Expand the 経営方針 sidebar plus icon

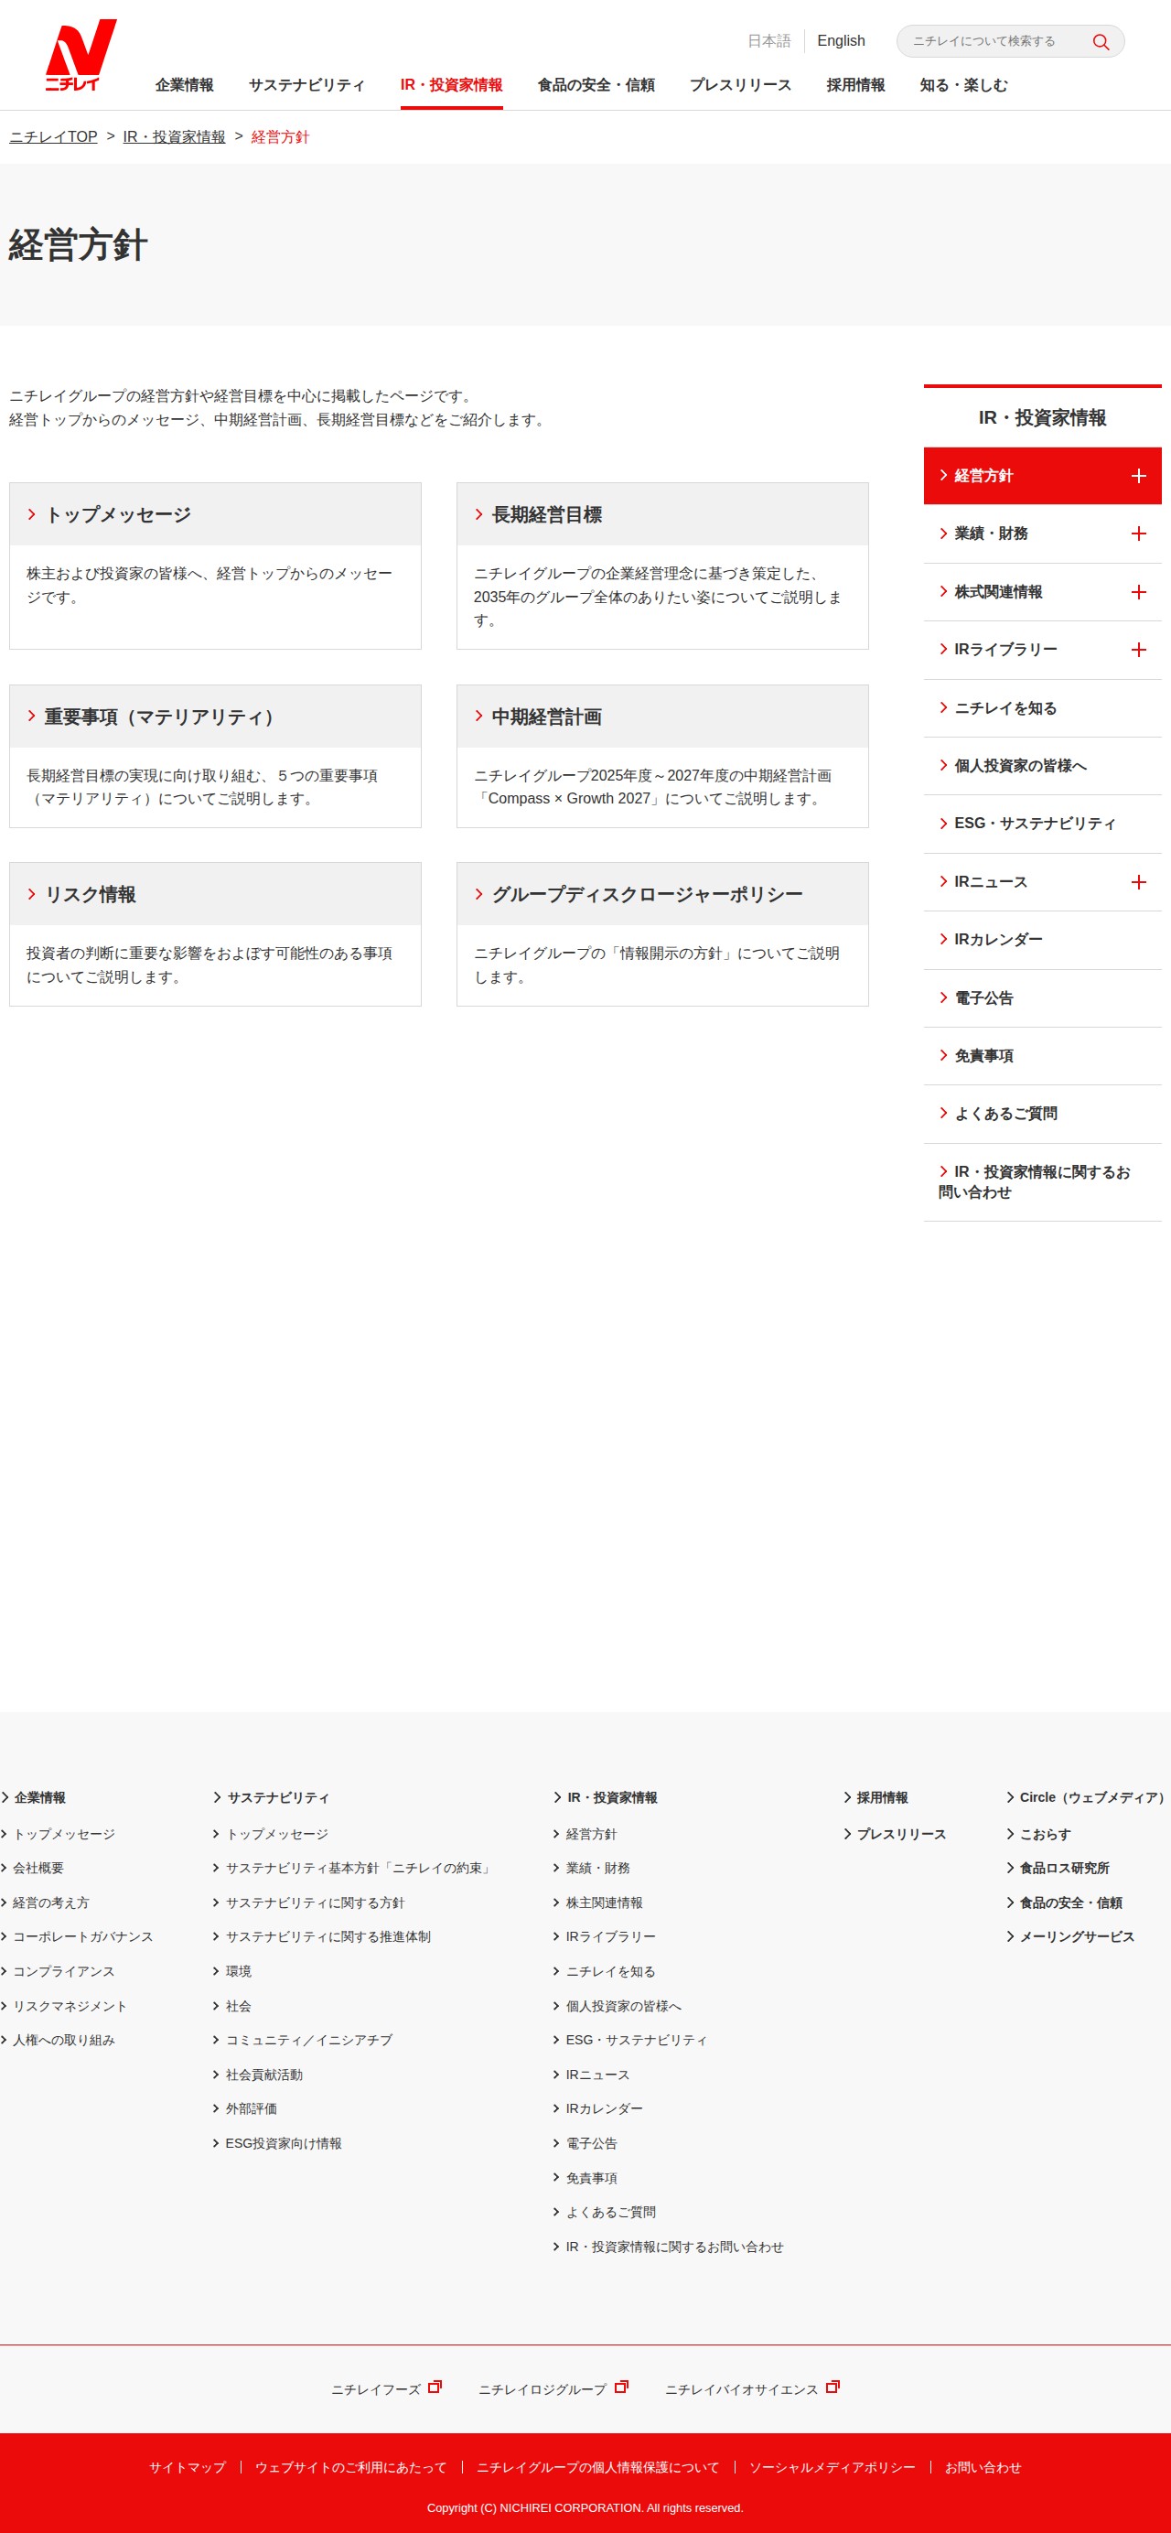point(1137,476)
